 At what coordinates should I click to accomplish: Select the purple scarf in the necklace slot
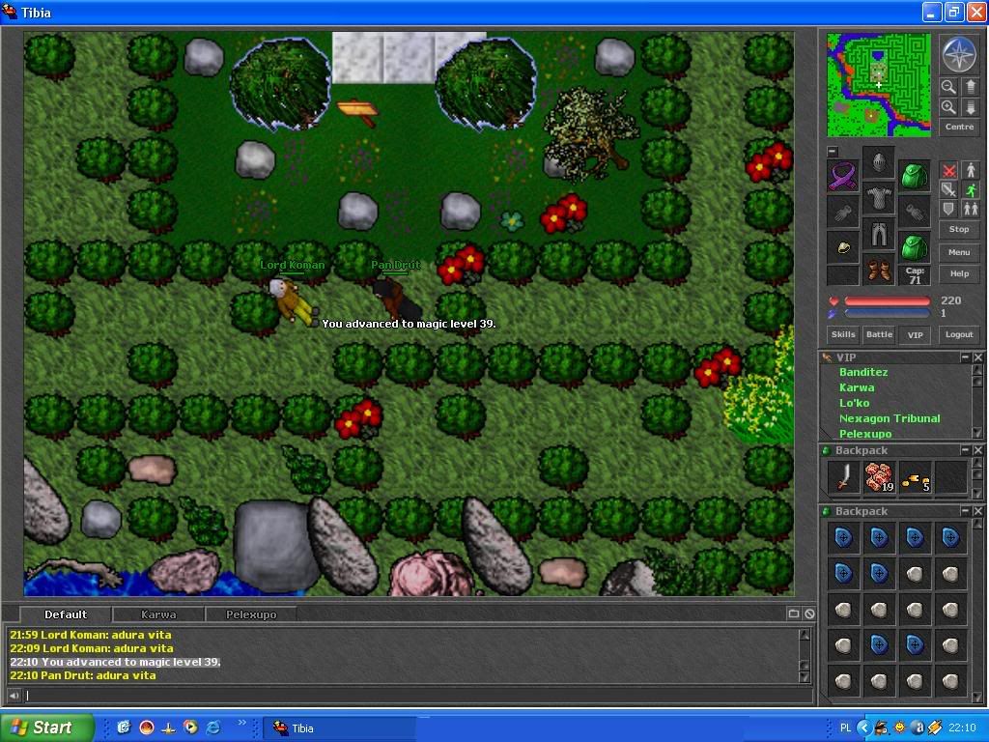pos(842,176)
